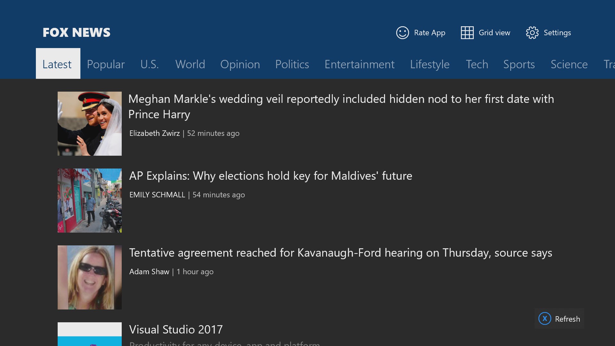Switch to the Popular tab
Image resolution: width=615 pixels, height=346 pixels.
(106, 64)
